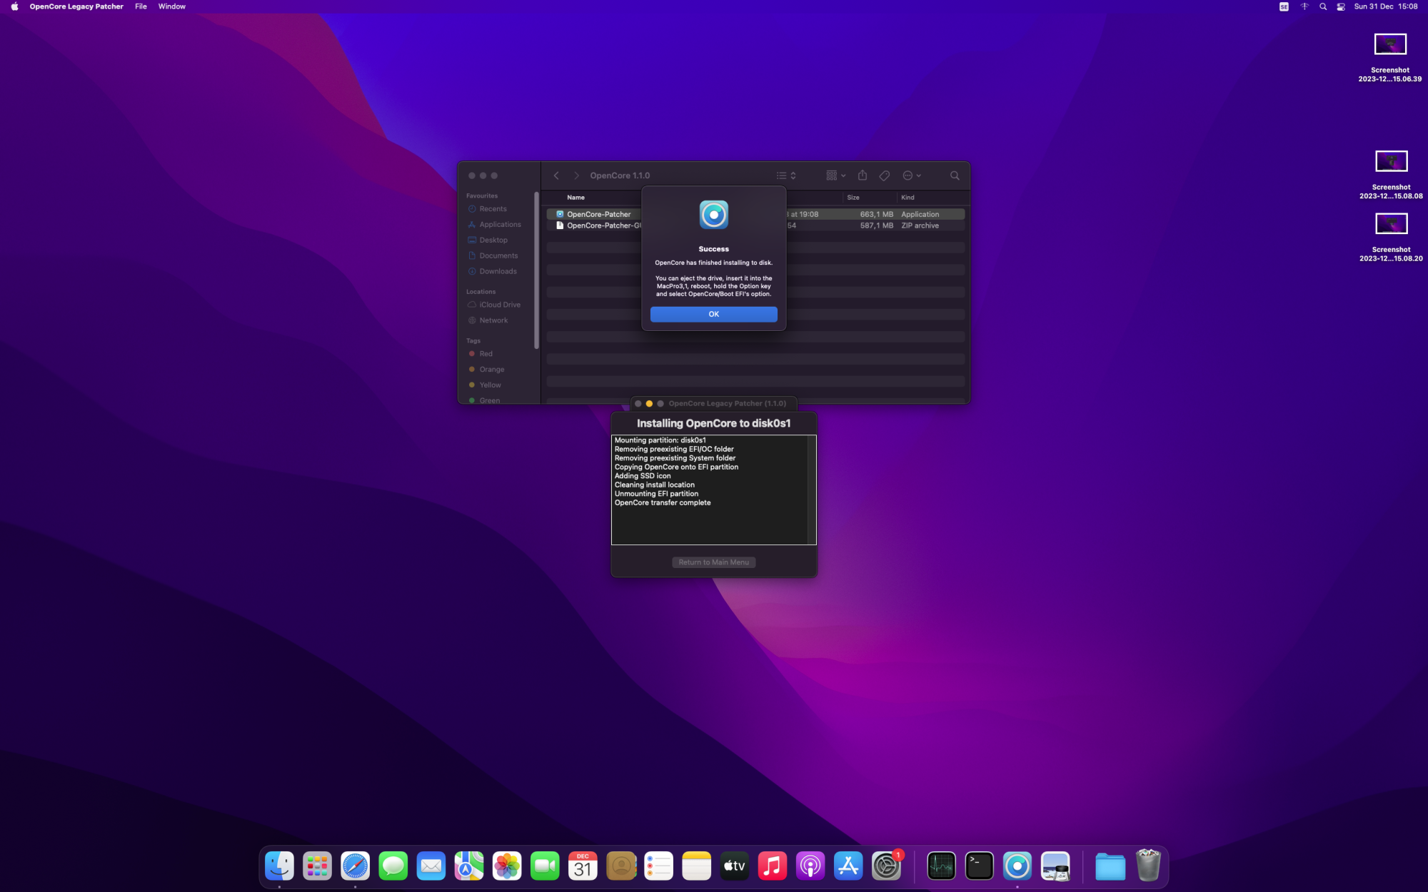1428x892 pixels.
Task: Launch Terminal from the Dock
Action: tap(979, 866)
